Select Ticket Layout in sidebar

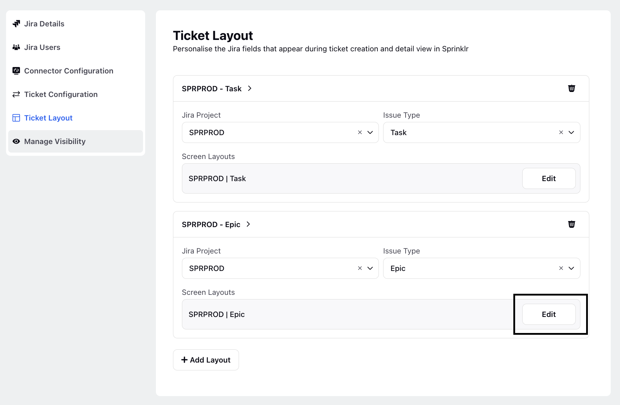(76, 118)
